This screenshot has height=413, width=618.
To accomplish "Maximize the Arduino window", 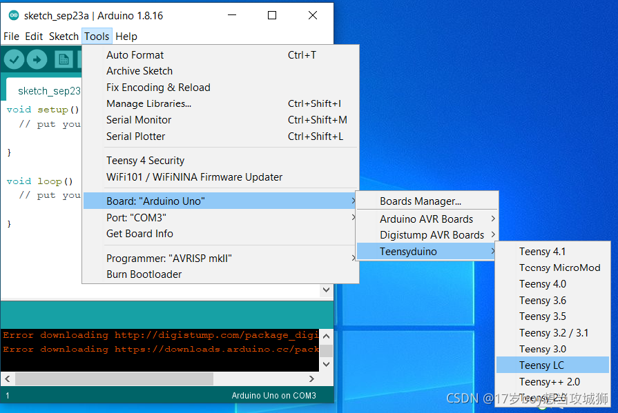I will click(272, 15).
